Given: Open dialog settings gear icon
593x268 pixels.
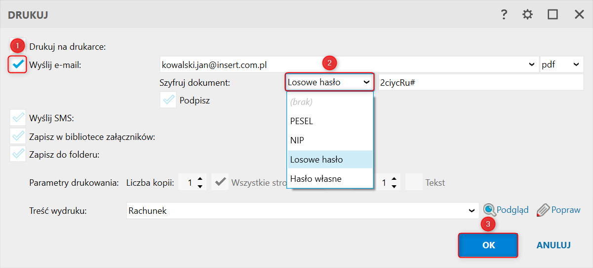Looking at the screenshot, I should pos(528,15).
